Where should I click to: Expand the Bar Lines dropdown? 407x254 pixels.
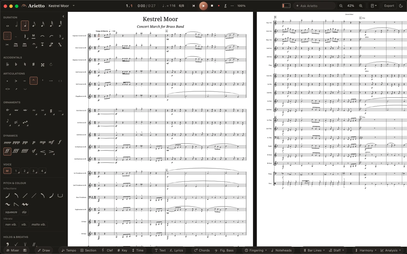(314, 250)
